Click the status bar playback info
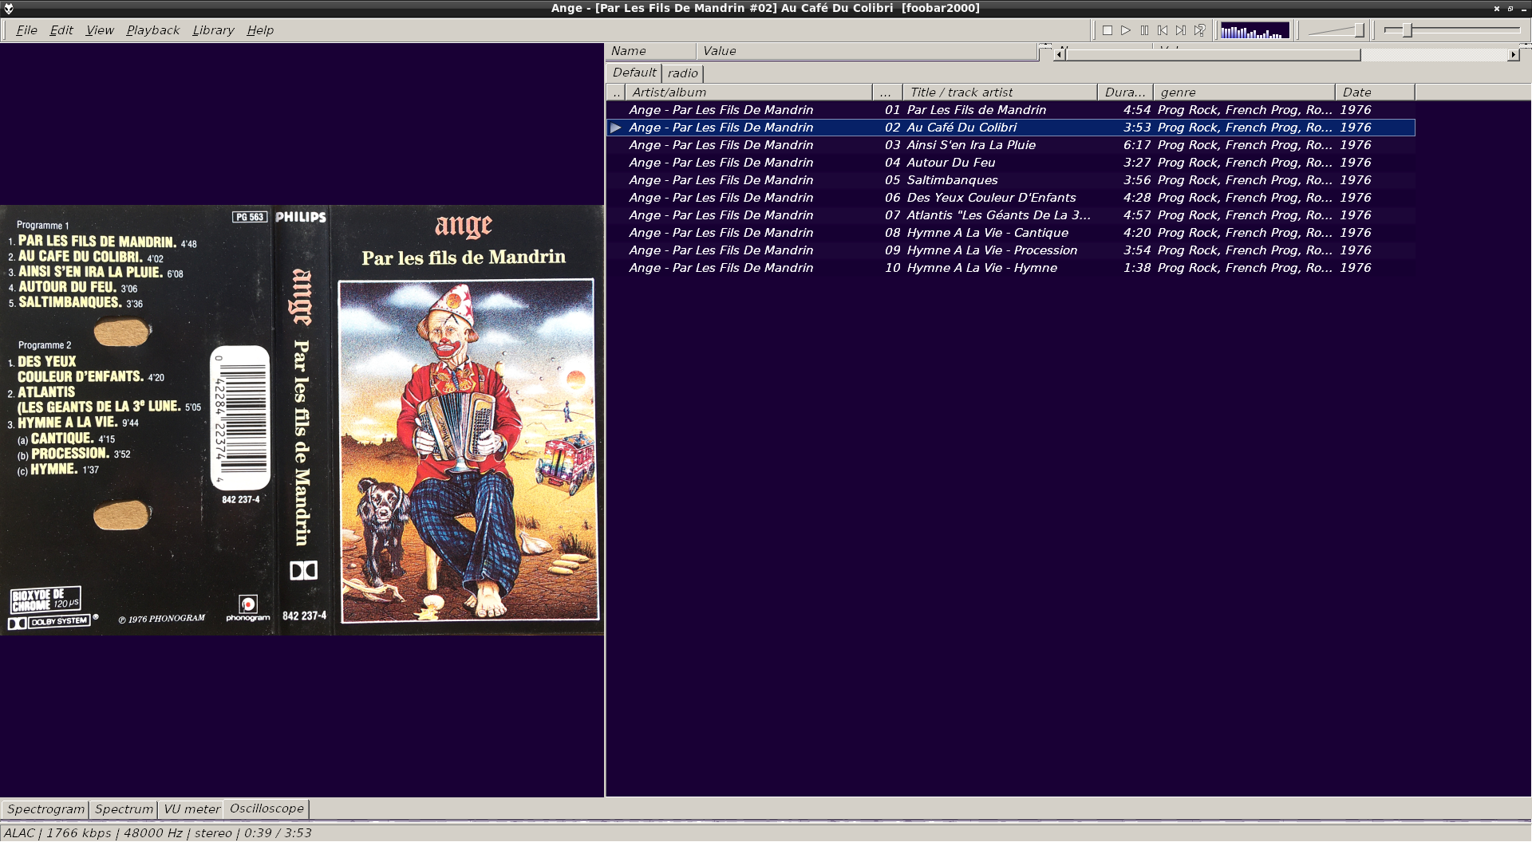The width and height of the screenshot is (1532, 842). [x=157, y=833]
